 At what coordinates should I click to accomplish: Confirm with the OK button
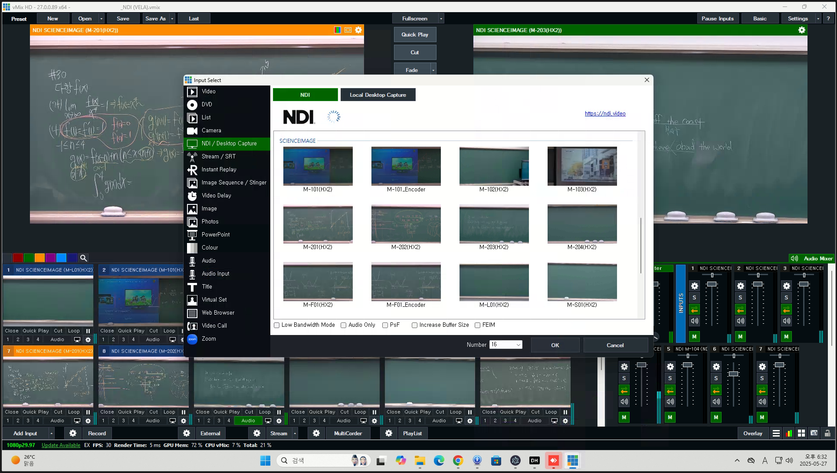coord(555,345)
